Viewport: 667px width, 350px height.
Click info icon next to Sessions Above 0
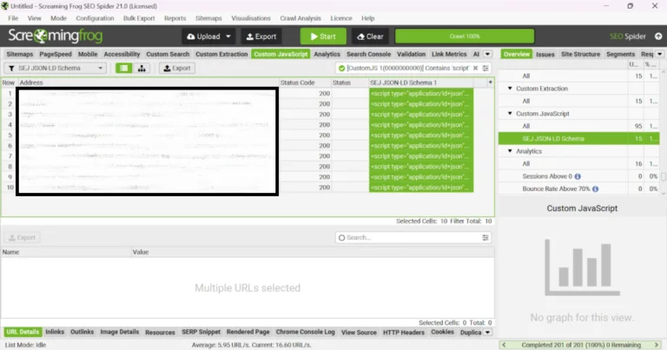(x=577, y=176)
